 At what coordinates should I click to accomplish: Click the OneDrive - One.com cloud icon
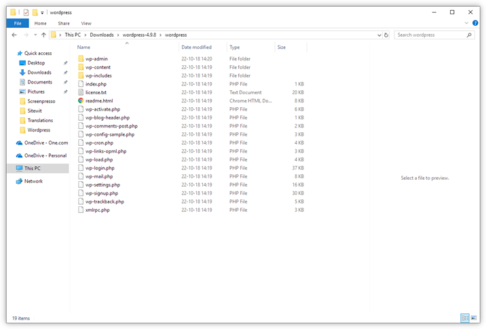(x=19, y=143)
